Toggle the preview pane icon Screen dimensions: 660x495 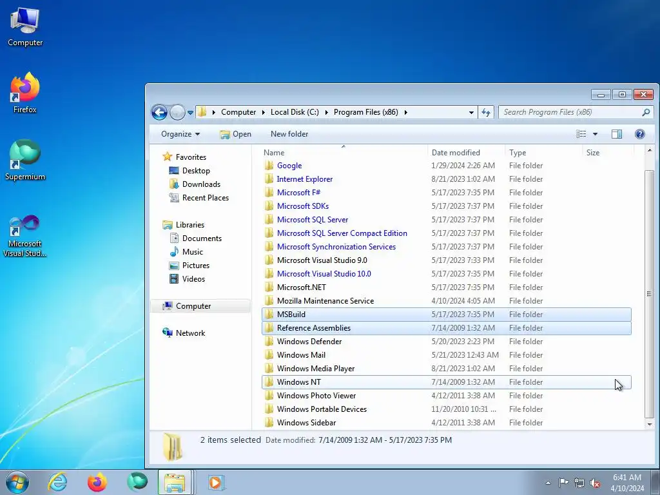pos(617,134)
